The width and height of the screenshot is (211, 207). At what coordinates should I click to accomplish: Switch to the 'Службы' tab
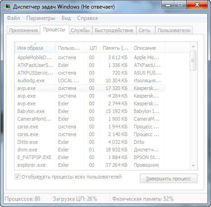tap(80, 30)
